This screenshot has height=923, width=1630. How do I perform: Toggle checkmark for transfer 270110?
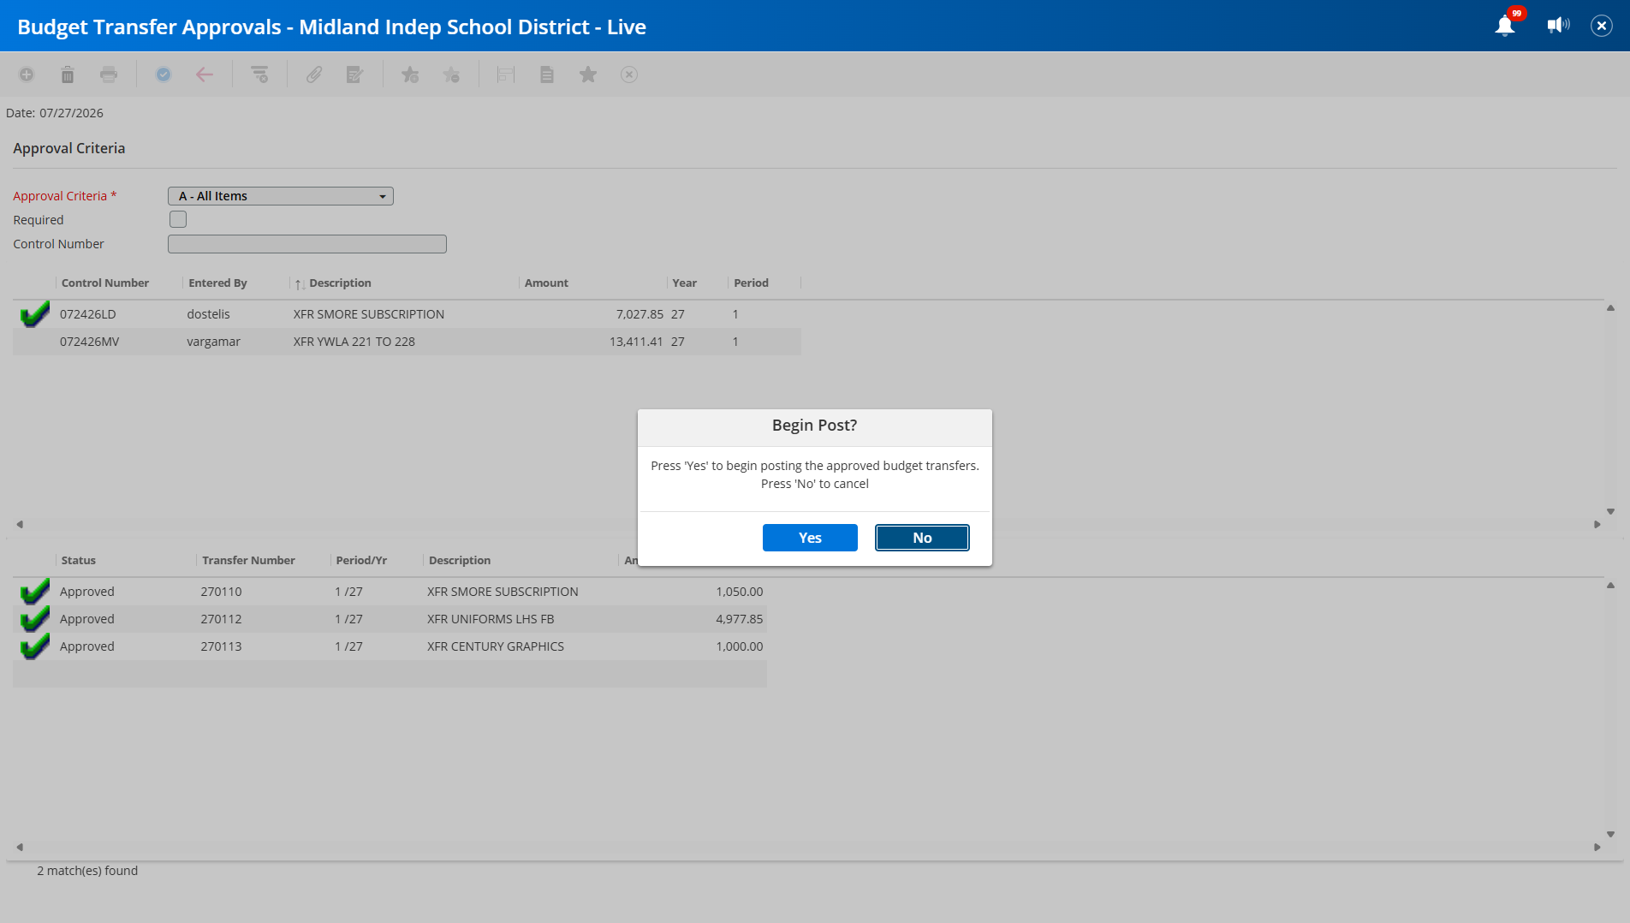(35, 592)
